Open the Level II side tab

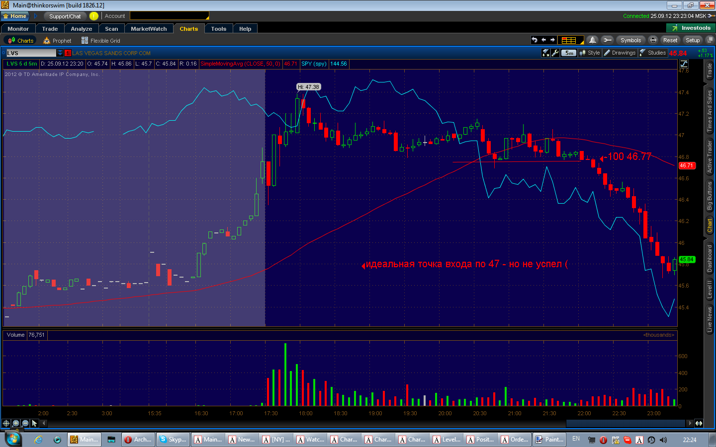click(710, 289)
